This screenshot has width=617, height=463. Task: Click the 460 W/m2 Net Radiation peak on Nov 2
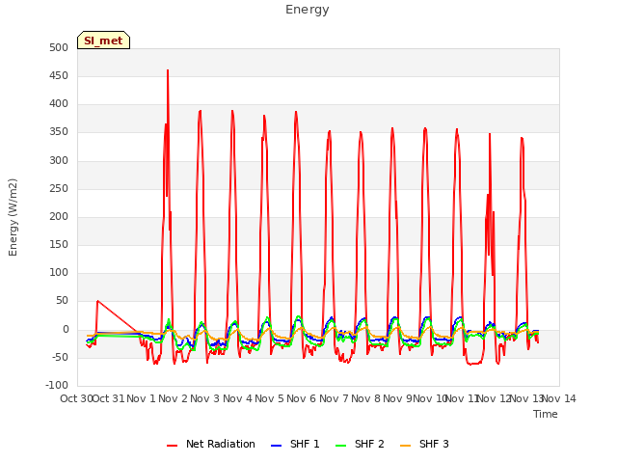tap(168, 70)
